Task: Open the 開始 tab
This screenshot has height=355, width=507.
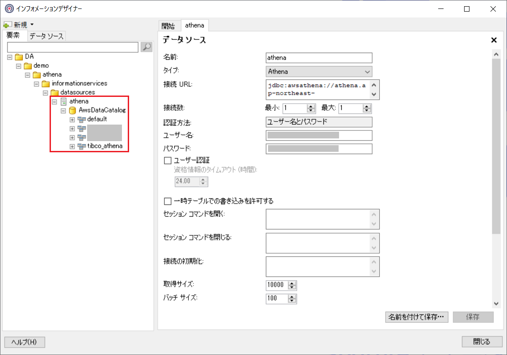Action: (x=168, y=26)
